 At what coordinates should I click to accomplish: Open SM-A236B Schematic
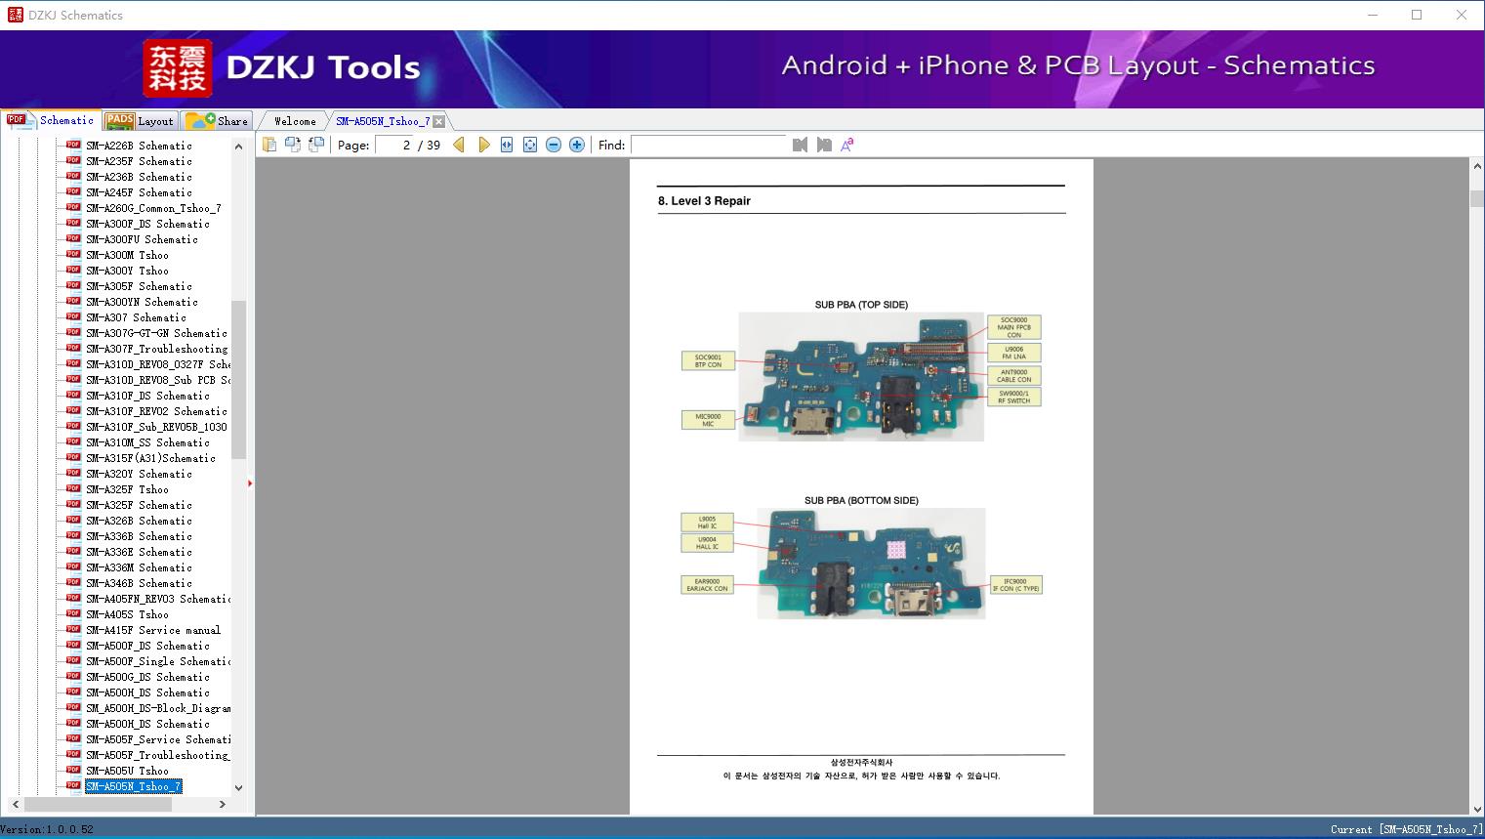[x=139, y=177]
